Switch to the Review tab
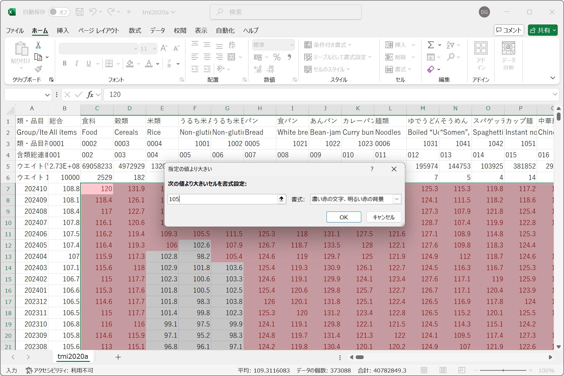Viewport: 564px width, 376px height. tap(180, 30)
